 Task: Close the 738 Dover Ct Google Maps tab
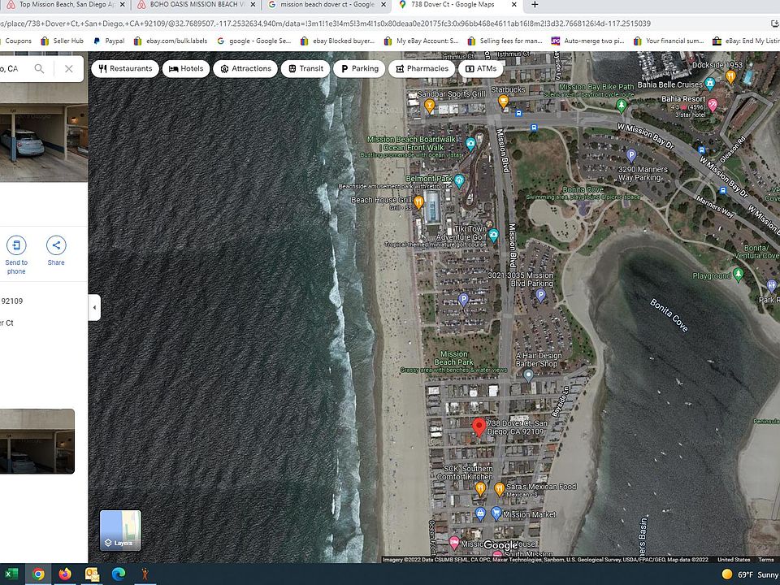point(513,5)
